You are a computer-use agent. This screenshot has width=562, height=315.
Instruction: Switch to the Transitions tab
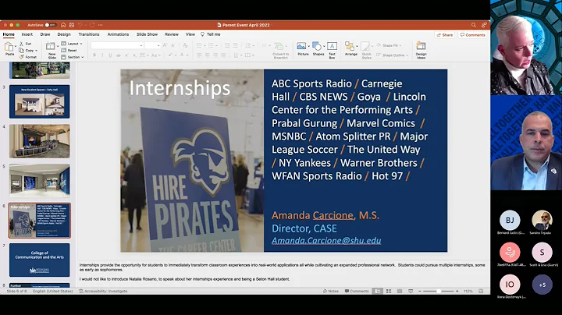[89, 34]
